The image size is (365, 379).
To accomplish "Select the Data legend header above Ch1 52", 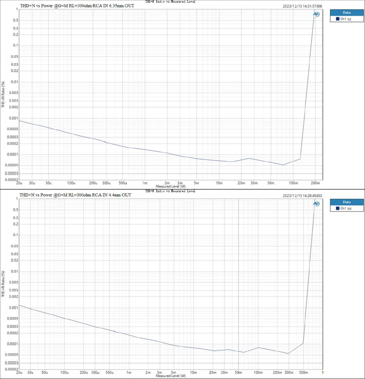I will [347, 13].
